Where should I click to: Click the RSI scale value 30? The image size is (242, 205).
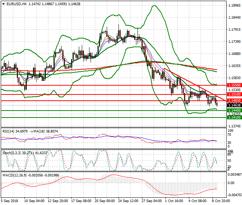click(229, 142)
